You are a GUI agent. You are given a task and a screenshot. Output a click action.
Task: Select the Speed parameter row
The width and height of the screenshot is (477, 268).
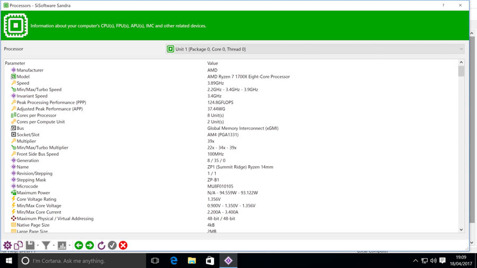tap(231, 83)
